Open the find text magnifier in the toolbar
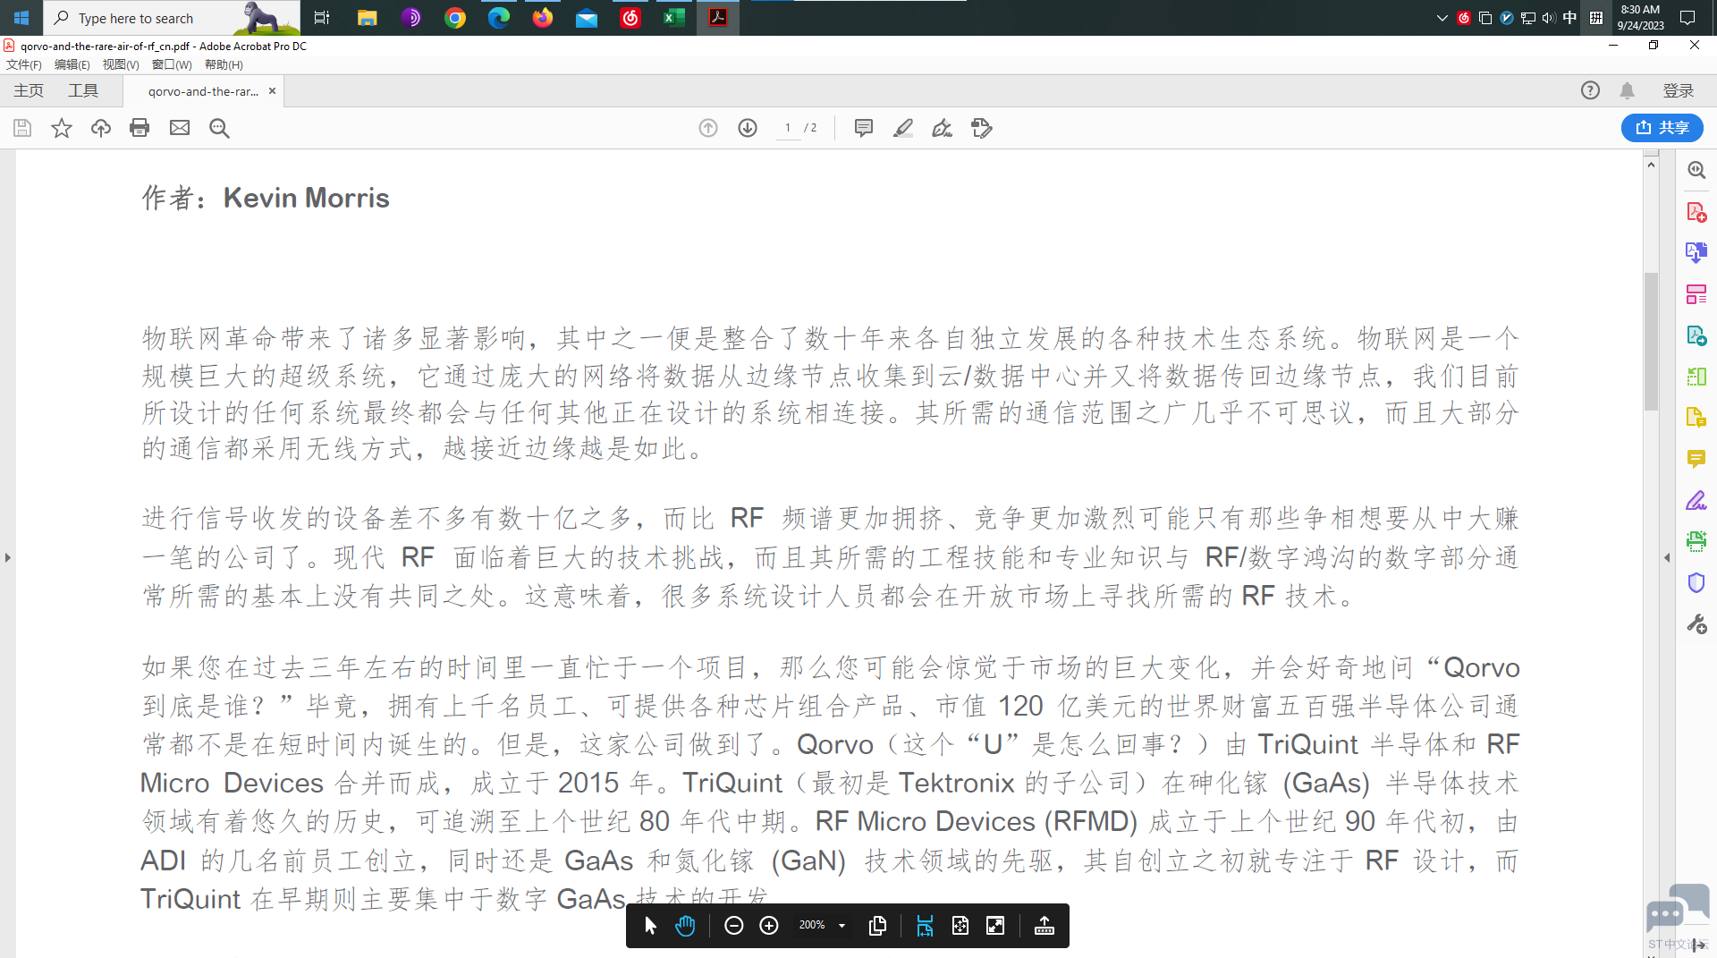Viewport: 1717px width, 958px height. point(219,128)
